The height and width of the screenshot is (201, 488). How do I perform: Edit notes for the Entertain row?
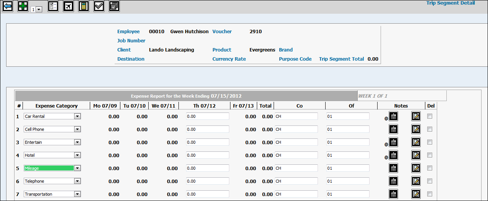point(416,142)
